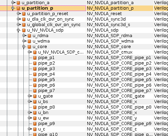This screenshot has height=136, width=168.
Task: Collapse the u_core node
Action: click(x=24, y=46)
